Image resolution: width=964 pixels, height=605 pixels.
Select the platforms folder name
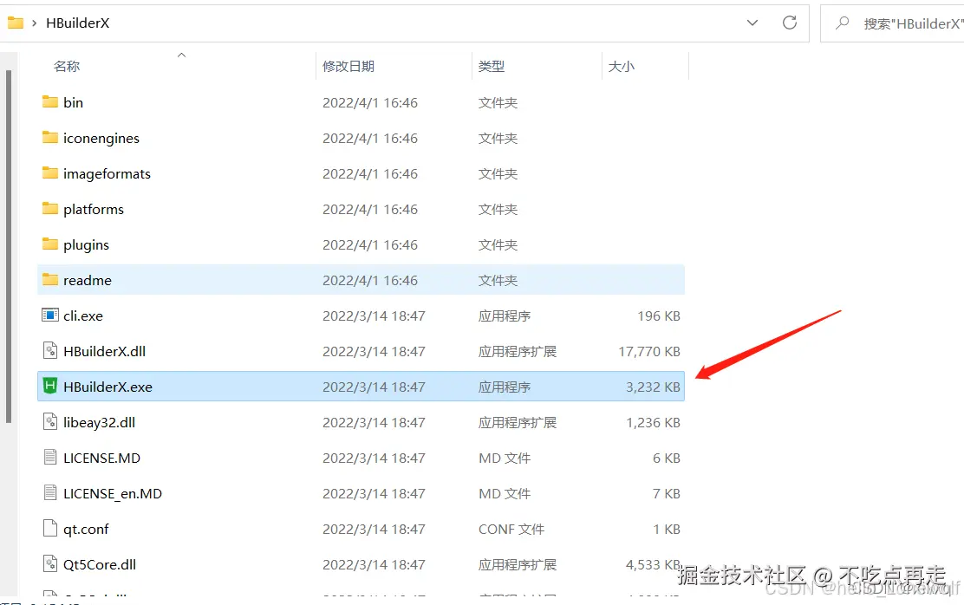(94, 210)
